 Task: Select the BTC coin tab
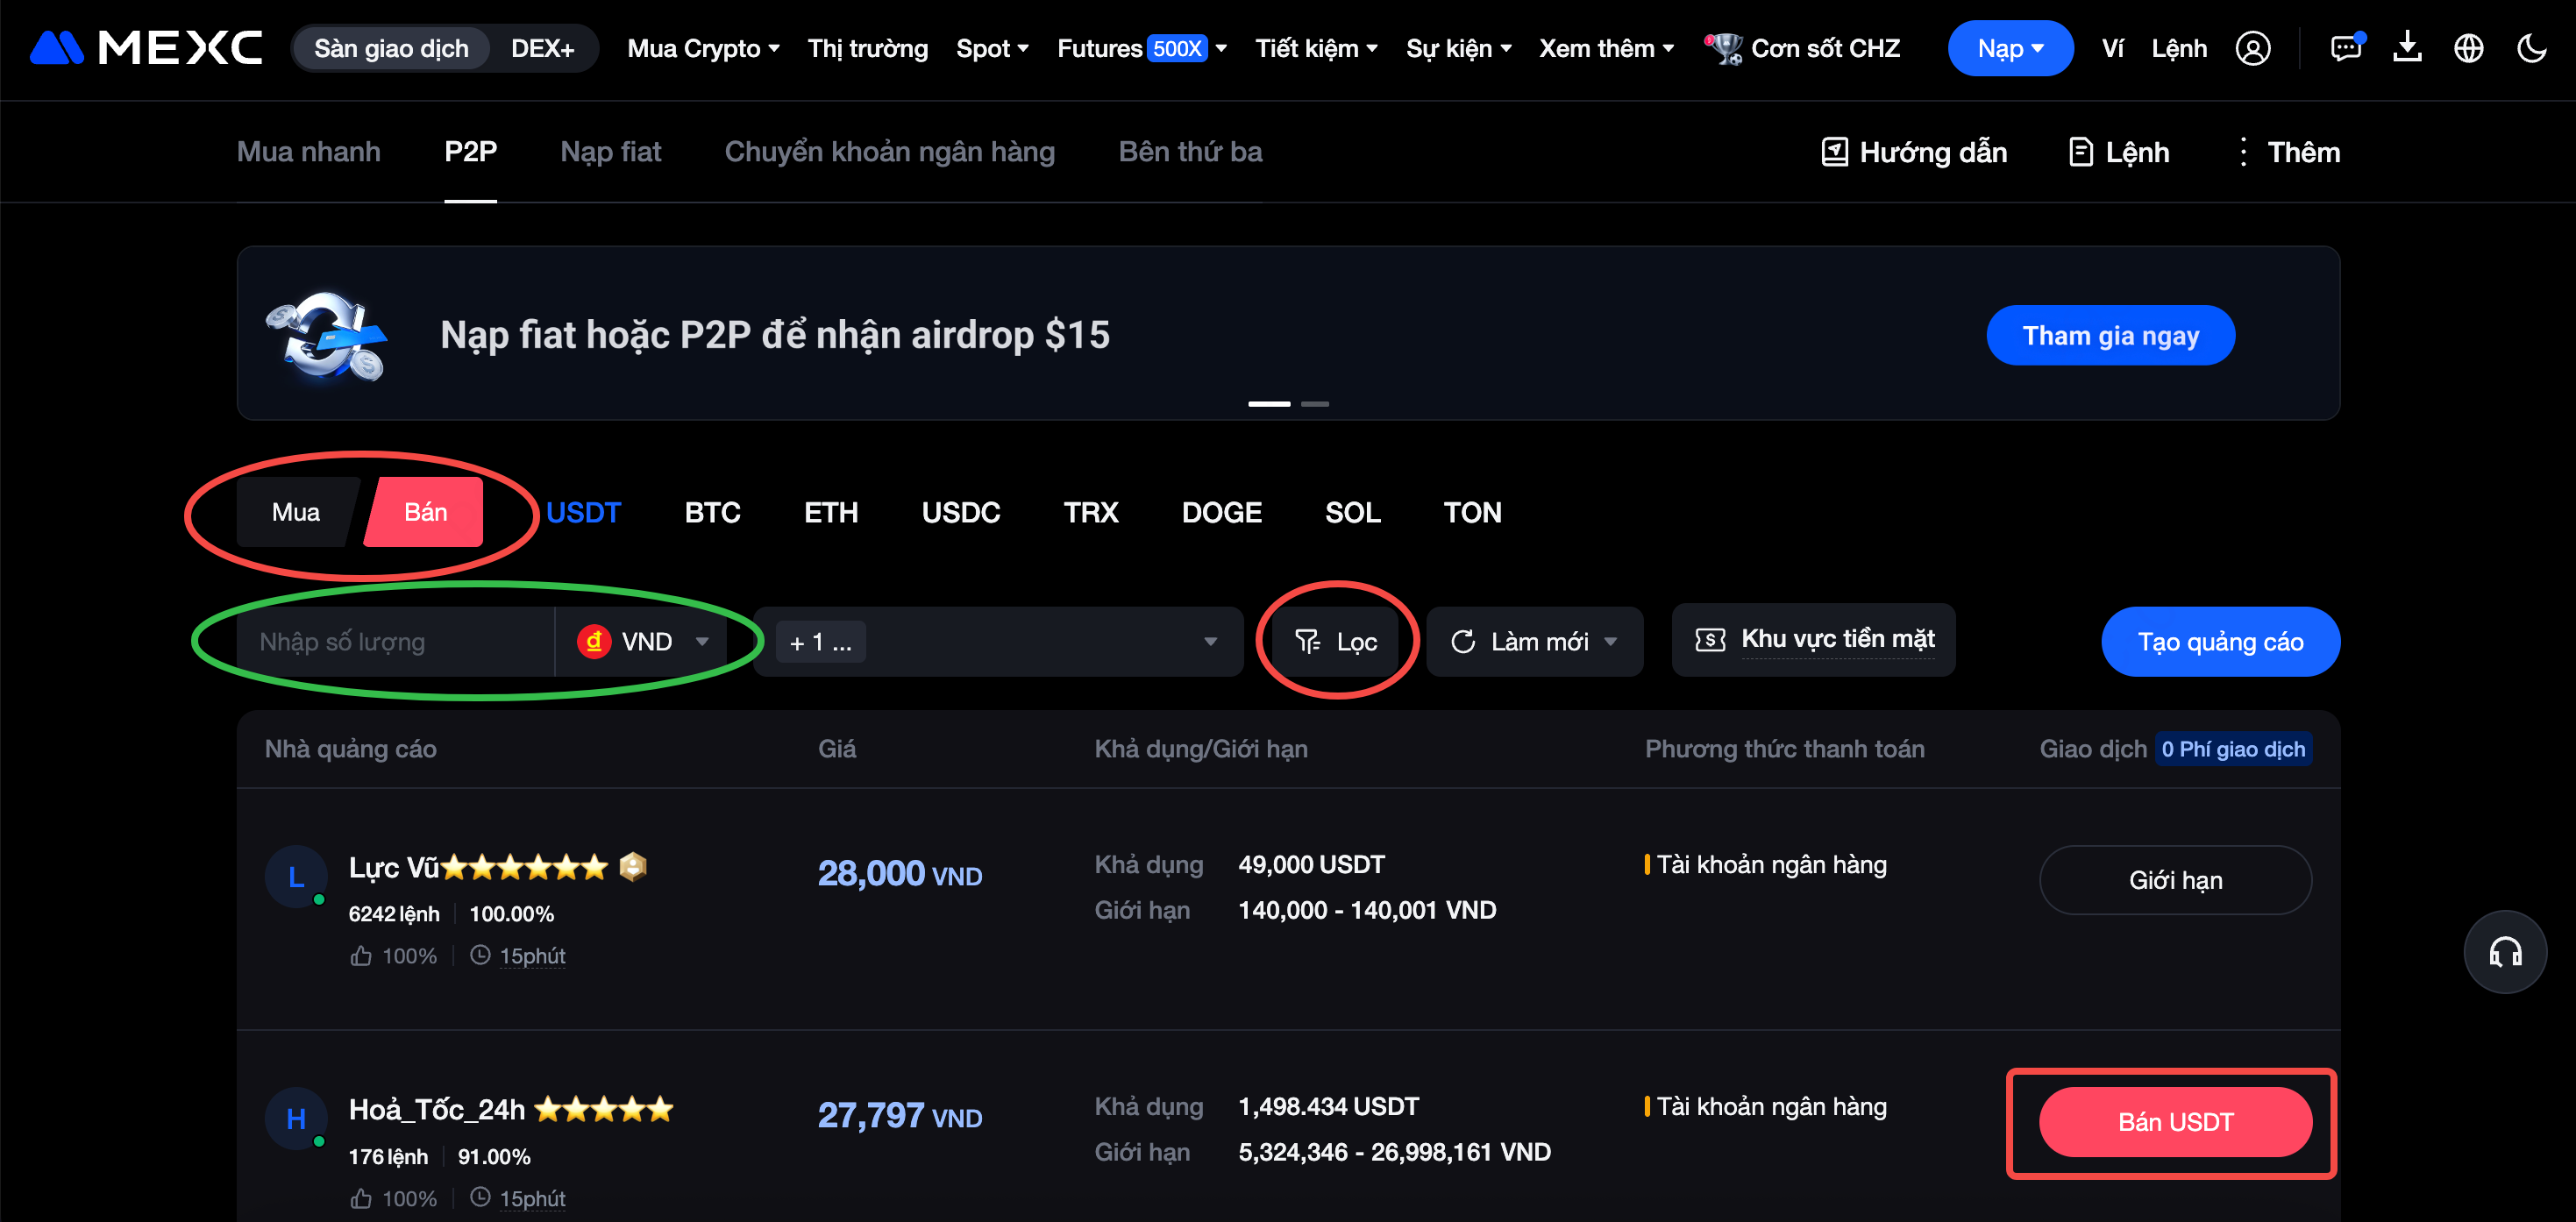coord(712,512)
